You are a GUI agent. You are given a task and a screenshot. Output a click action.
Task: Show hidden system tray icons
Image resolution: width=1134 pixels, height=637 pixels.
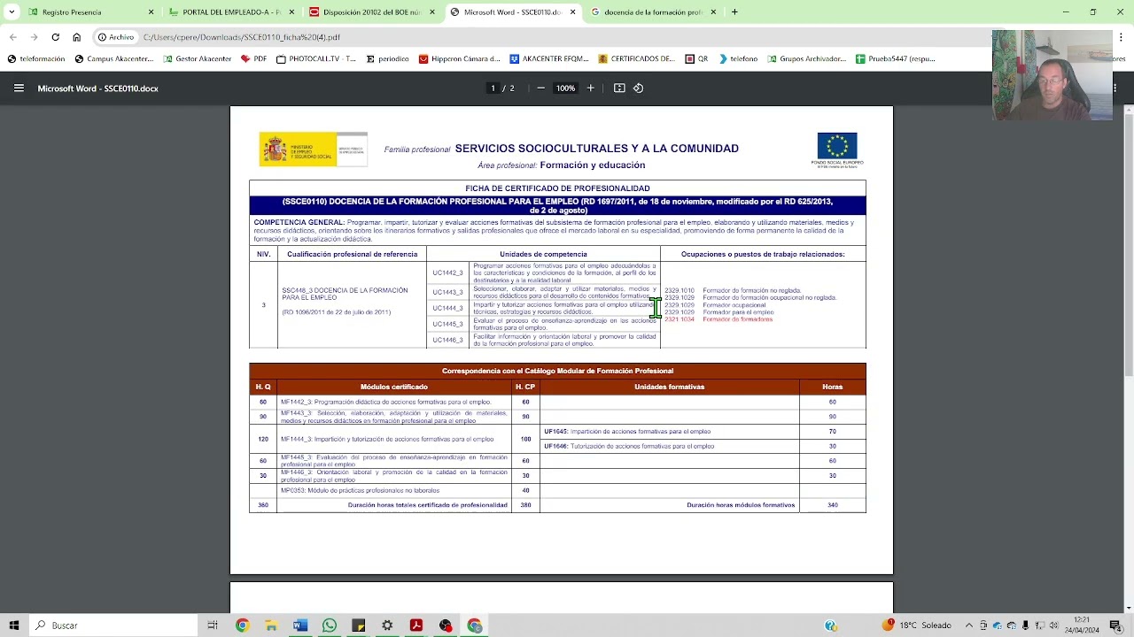pos(969,625)
